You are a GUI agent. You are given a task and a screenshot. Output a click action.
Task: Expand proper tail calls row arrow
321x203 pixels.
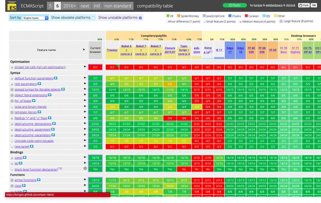[x=85, y=67]
